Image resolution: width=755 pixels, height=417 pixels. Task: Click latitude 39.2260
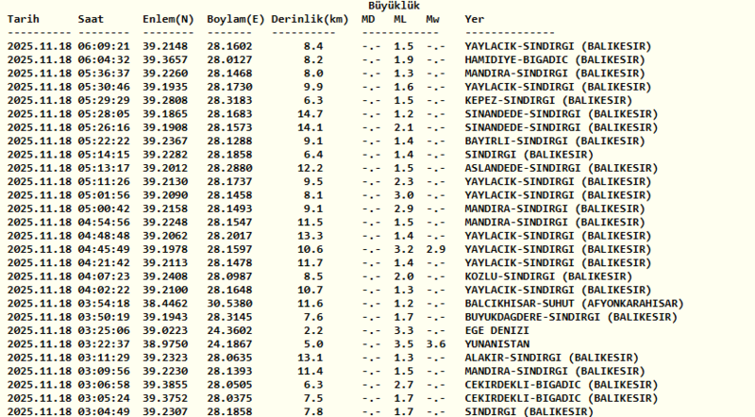point(165,74)
